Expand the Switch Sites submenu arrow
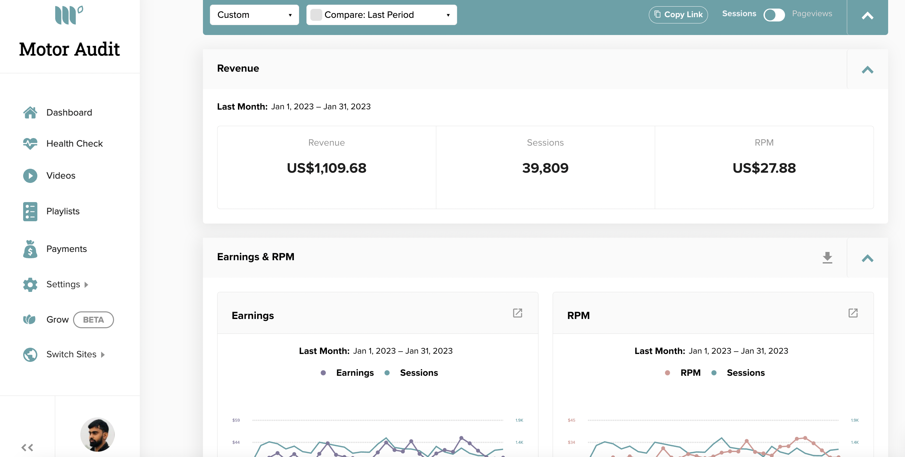 tap(102, 355)
